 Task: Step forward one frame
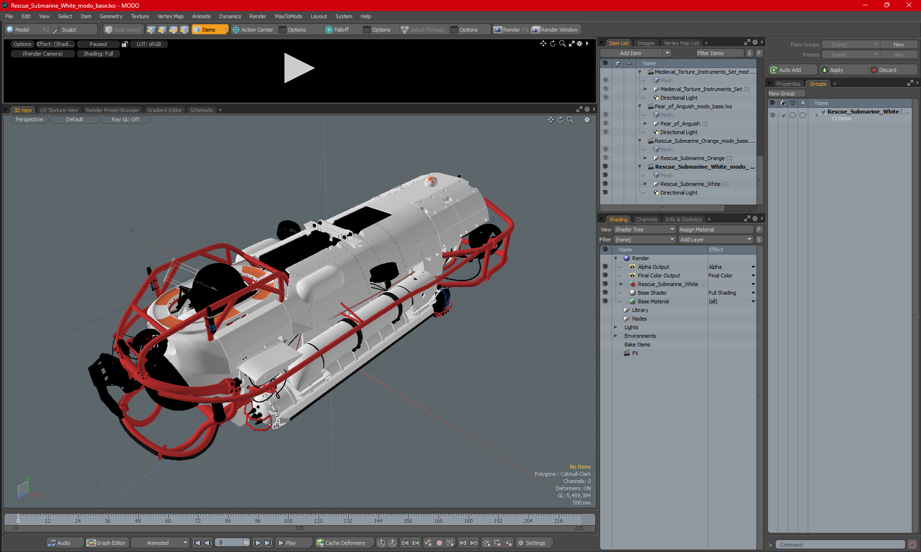pyautogui.click(x=257, y=543)
